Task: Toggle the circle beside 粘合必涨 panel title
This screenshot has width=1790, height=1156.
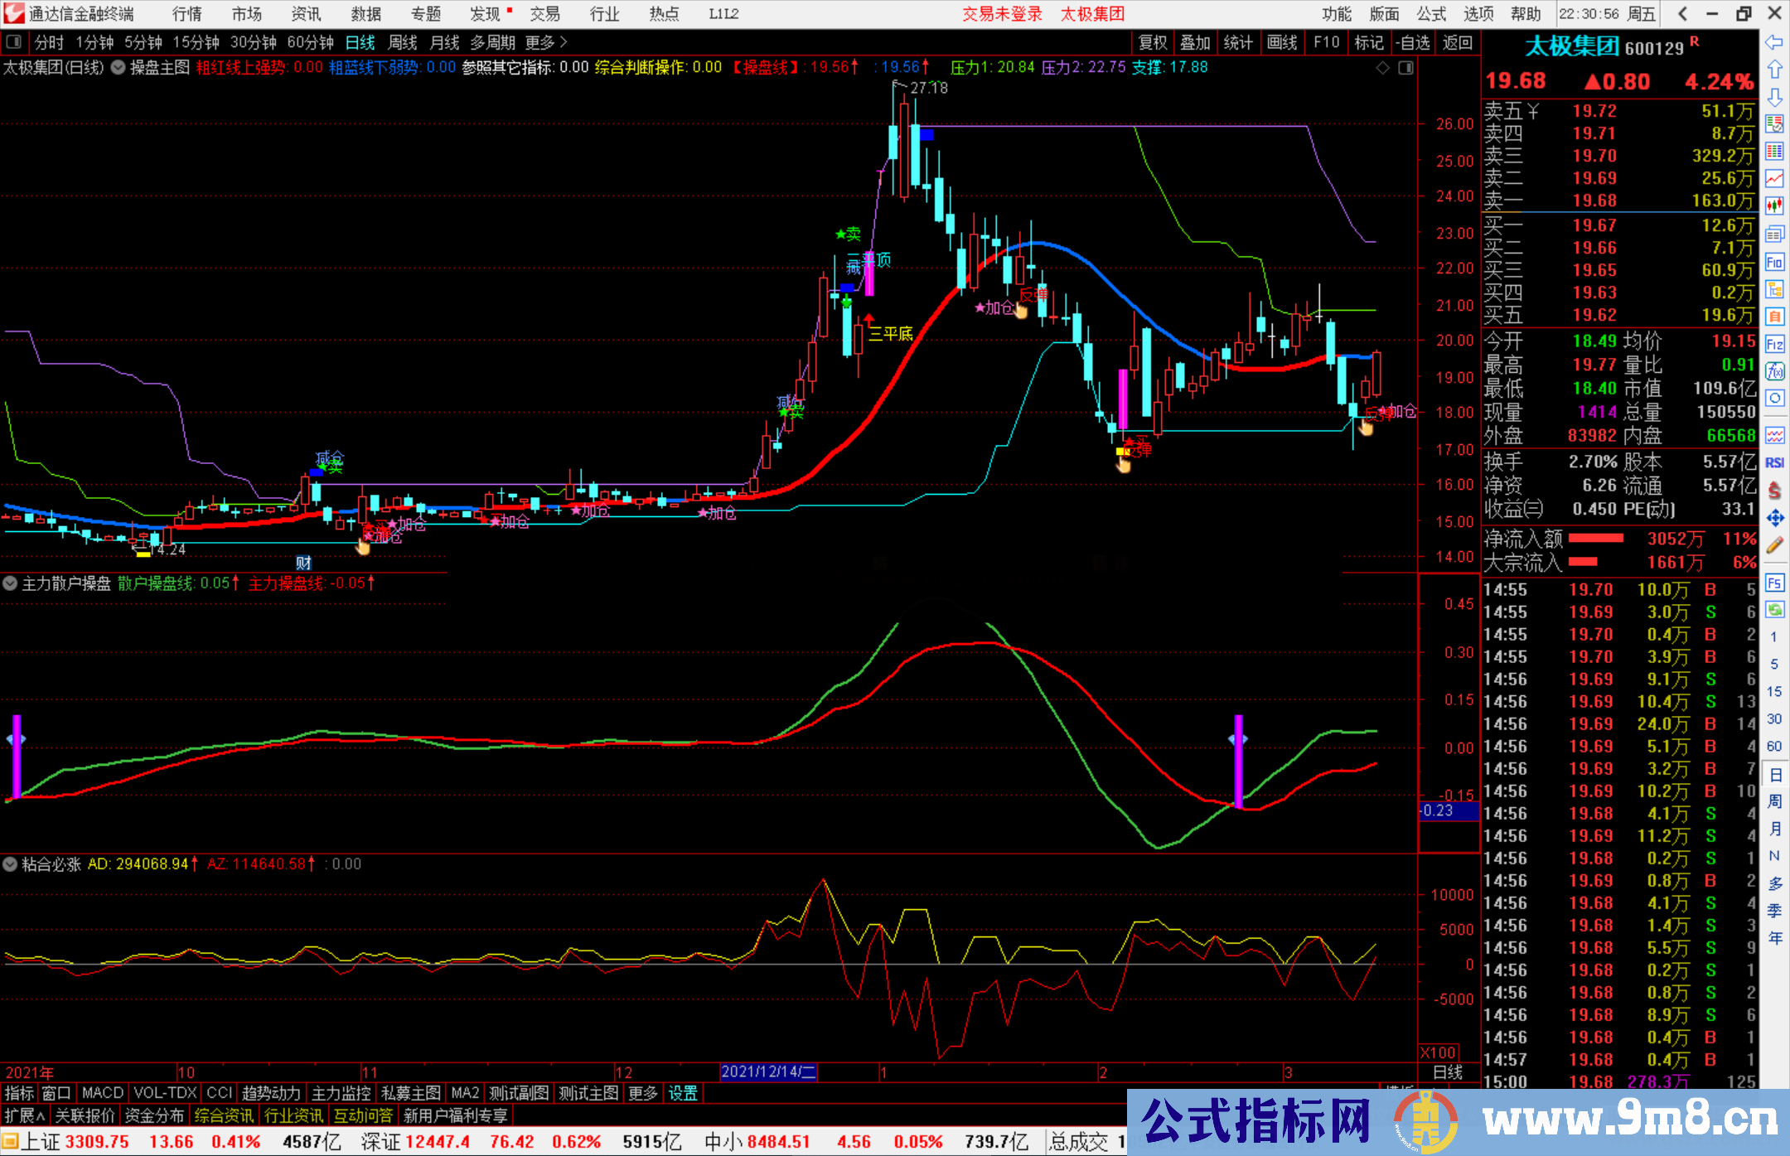Action: [10, 864]
